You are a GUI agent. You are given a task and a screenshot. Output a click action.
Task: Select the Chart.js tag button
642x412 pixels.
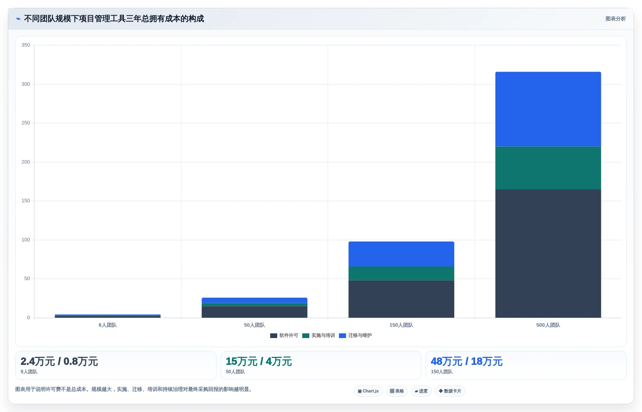point(368,391)
